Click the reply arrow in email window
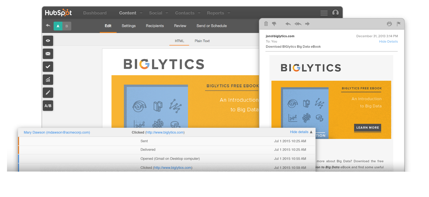The height and width of the screenshot is (197, 429). pyautogui.click(x=288, y=24)
